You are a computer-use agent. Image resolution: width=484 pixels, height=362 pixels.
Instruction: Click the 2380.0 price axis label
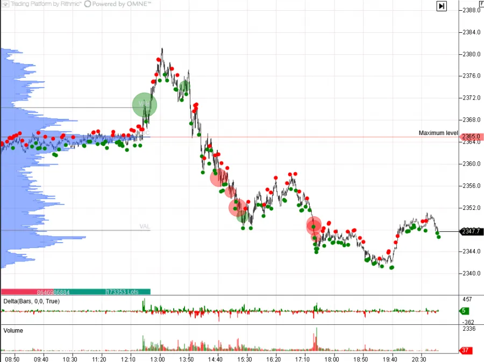471,54
